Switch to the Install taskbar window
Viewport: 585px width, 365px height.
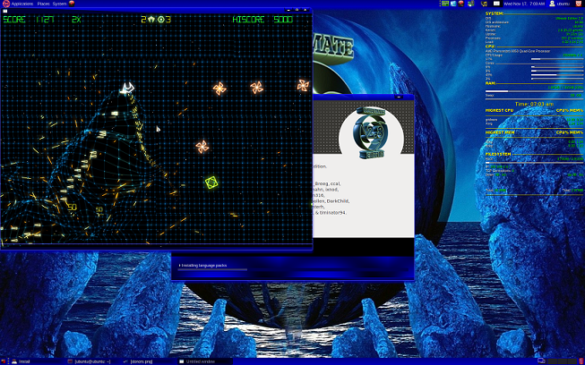(21, 361)
